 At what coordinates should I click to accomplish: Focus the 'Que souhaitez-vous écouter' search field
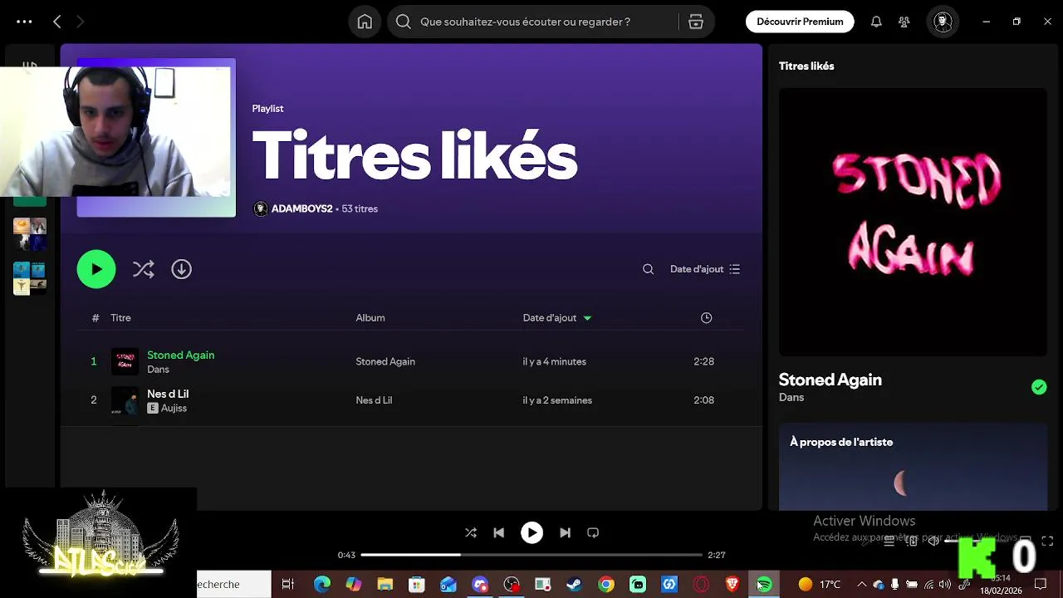pos(525,22)
